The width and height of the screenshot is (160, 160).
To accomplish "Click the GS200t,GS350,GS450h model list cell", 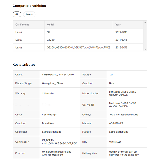I will (78, 47).
